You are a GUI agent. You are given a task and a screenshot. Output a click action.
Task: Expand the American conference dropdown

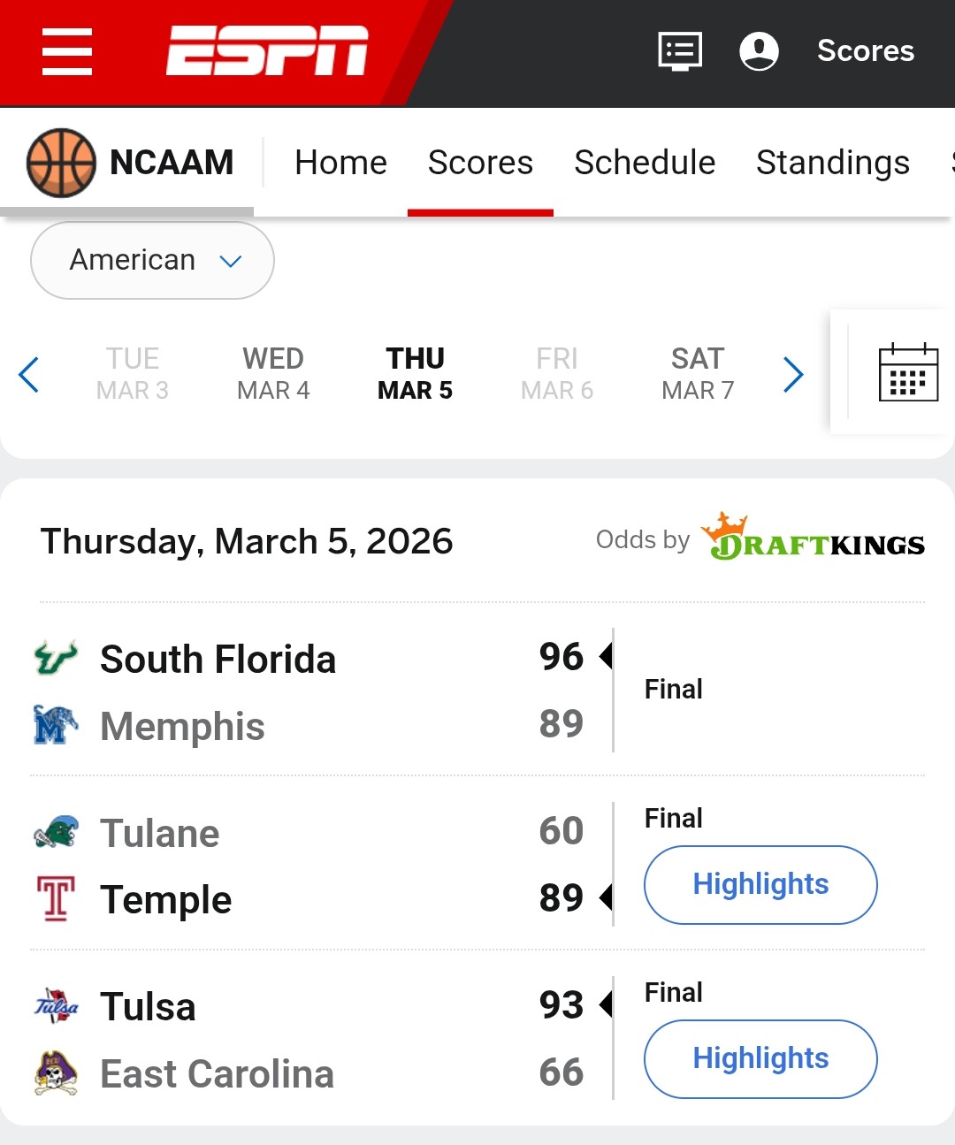[152, 260]
